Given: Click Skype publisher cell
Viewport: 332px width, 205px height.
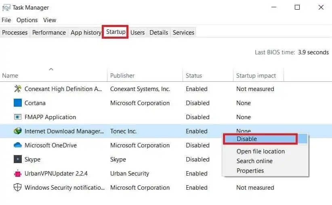Looking at the screenshot, I should pos(118,159).
